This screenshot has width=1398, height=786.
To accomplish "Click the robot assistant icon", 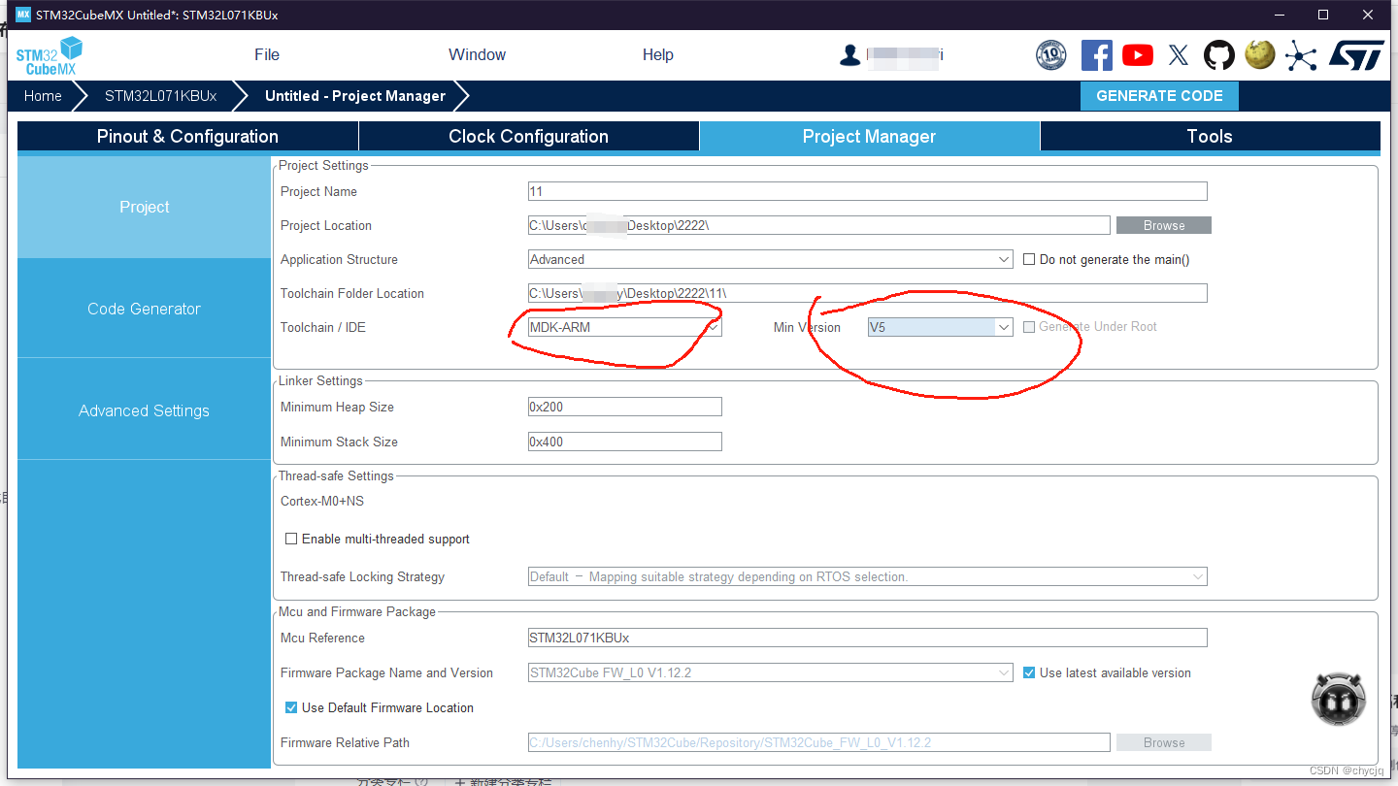I will tap(1339, 700).
